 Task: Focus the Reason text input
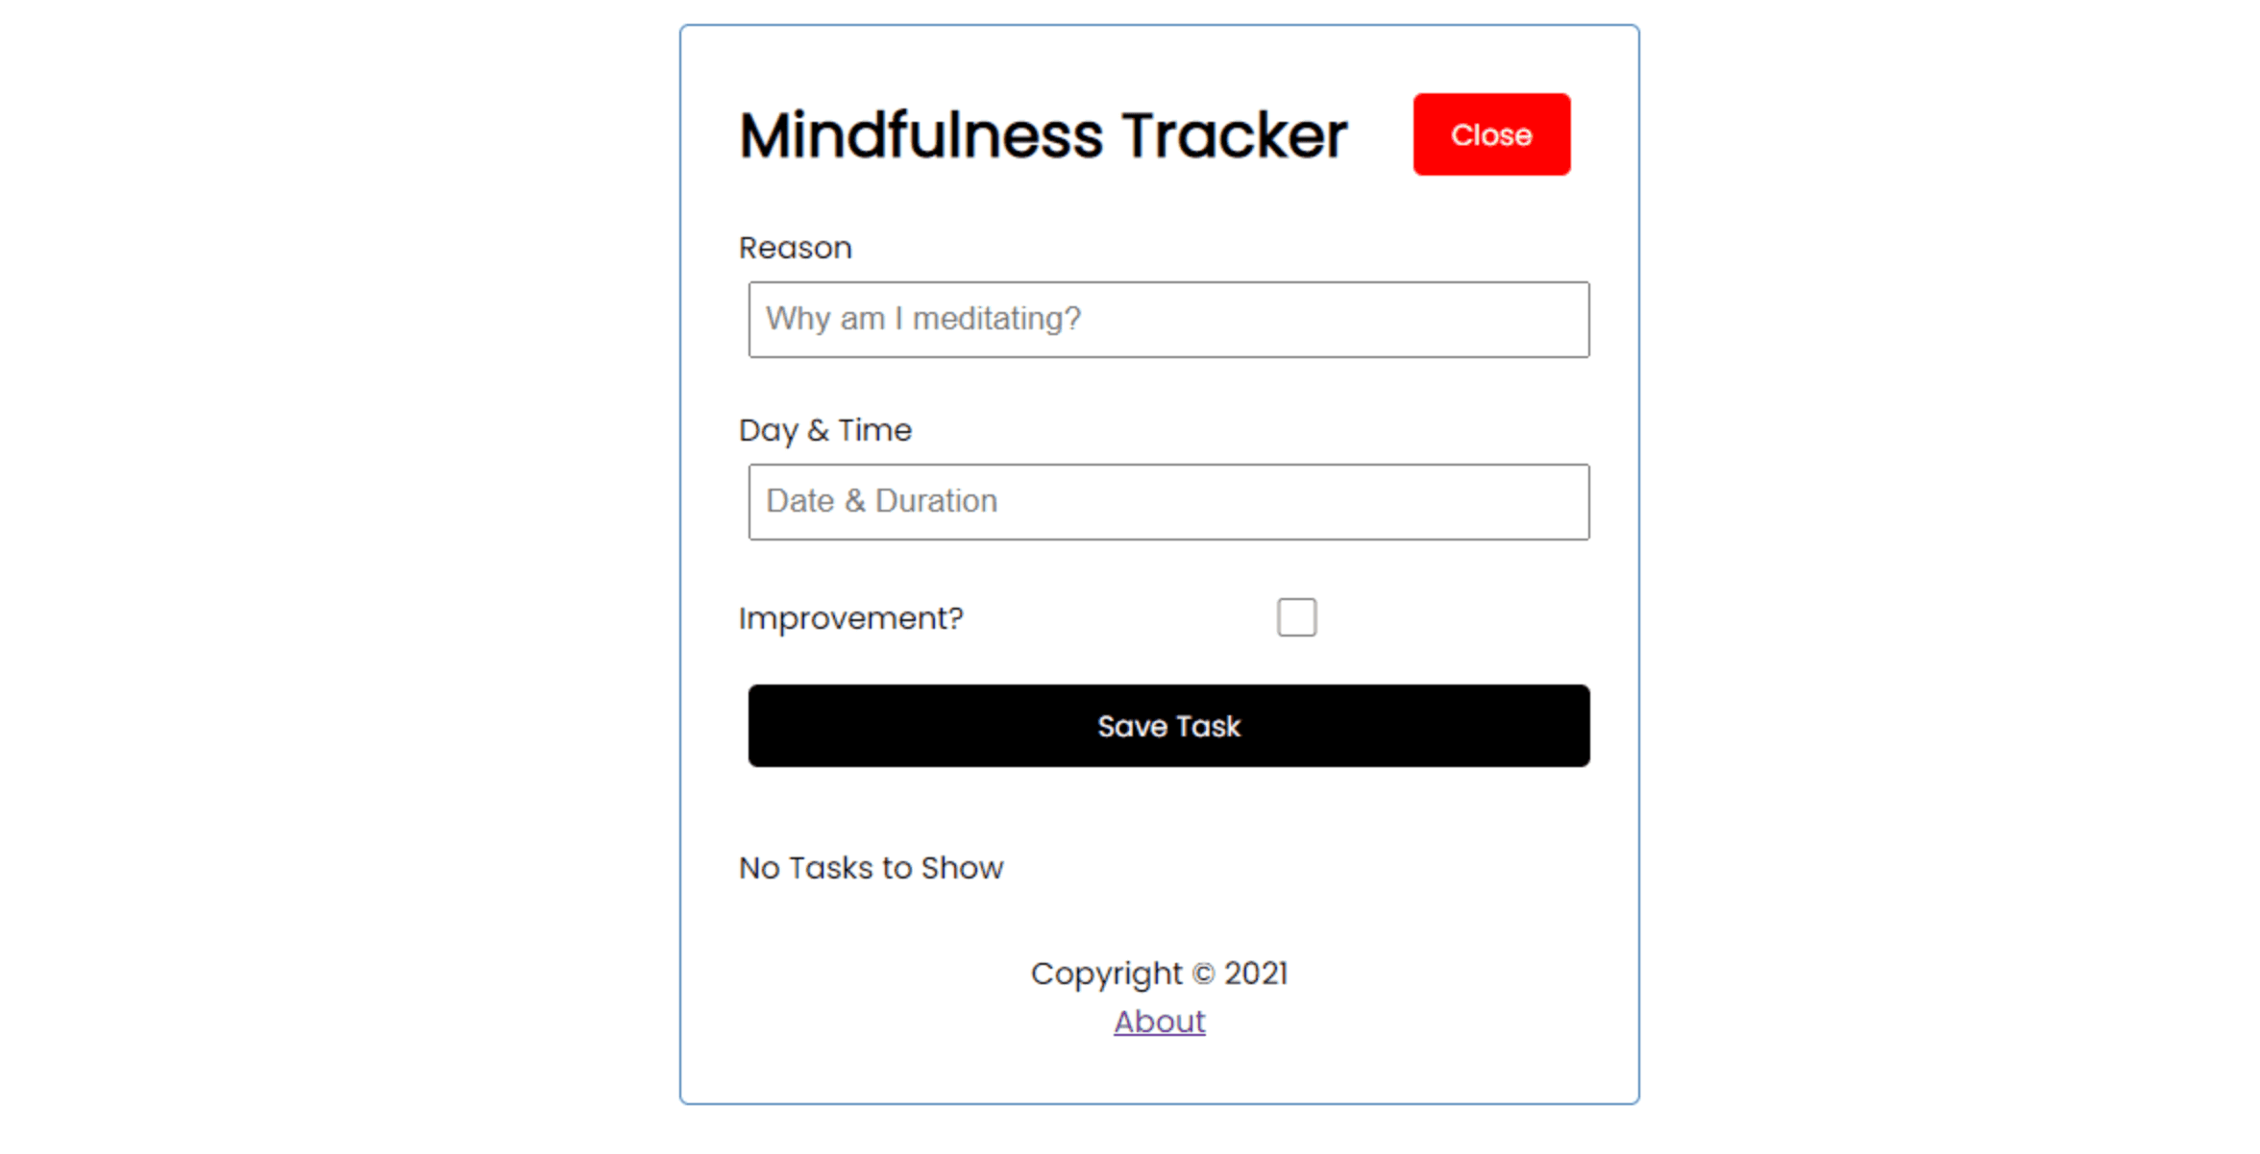[1167, 320]
